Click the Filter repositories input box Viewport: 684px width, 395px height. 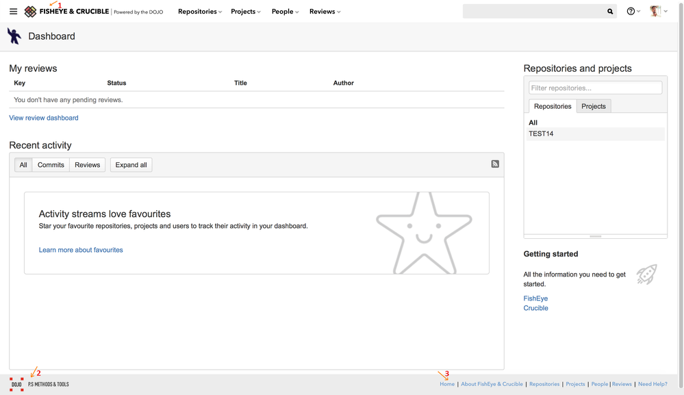(x=596, y=88)
